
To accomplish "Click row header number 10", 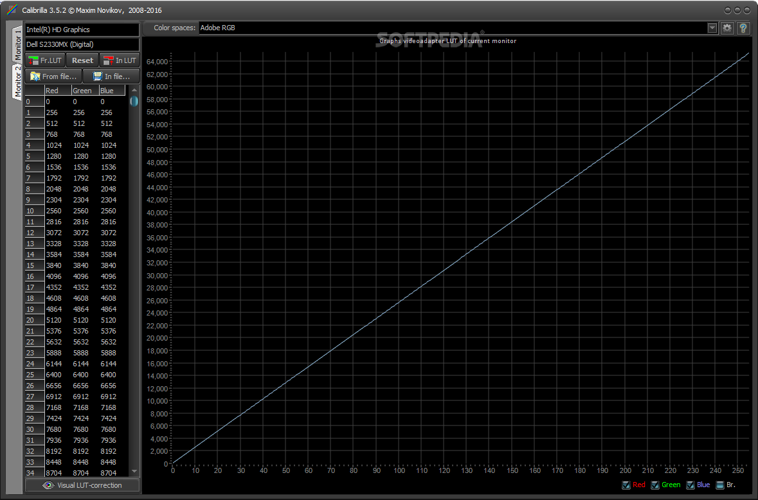I will click(x=34, y=211).
